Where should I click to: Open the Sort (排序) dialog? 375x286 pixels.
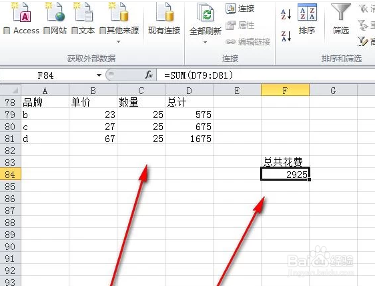pyautogui.click(x=307, y=19)
